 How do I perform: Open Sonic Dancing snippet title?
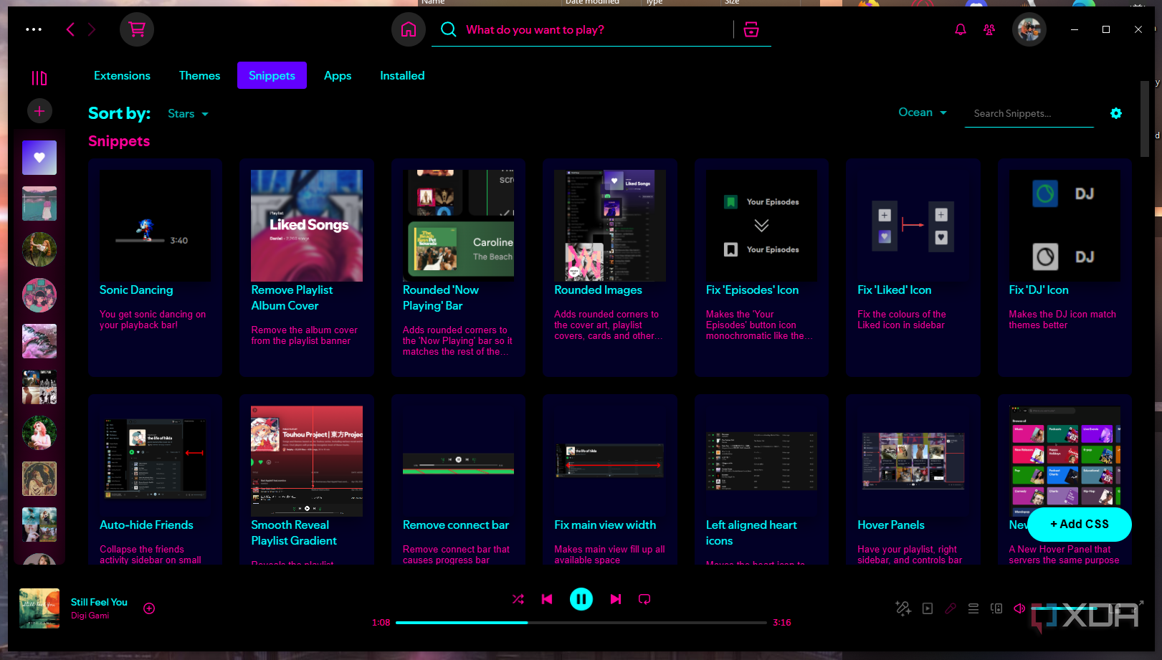(136, 290)
